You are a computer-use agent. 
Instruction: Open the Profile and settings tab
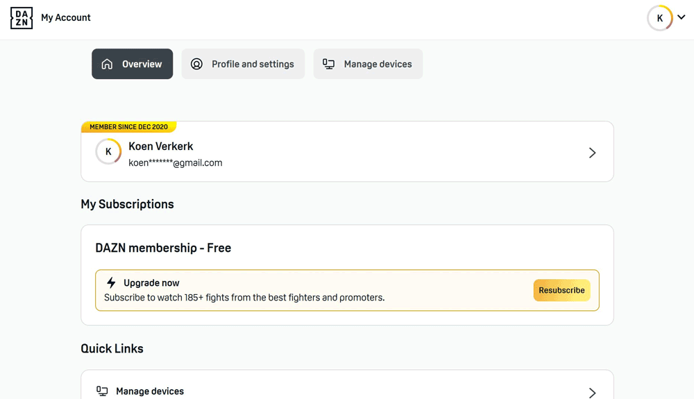(x=243, y=64)
